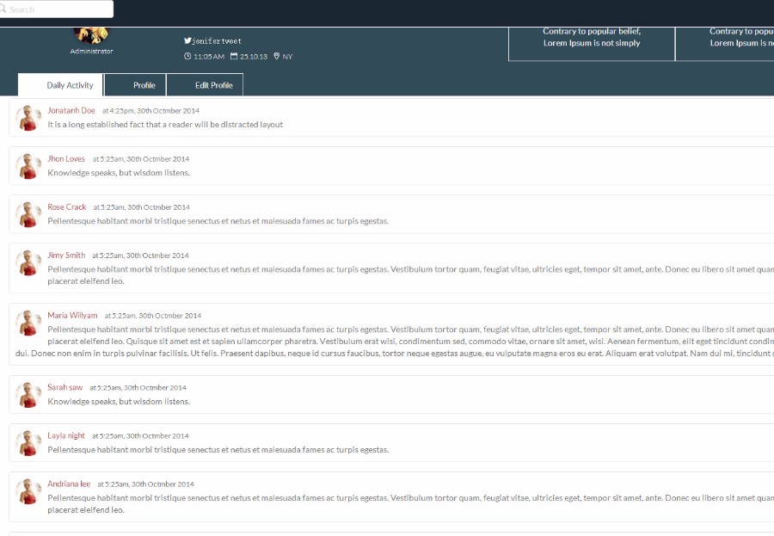
Task: Click Jhon Loves' avatar image
Action: [x=28, y=166]
